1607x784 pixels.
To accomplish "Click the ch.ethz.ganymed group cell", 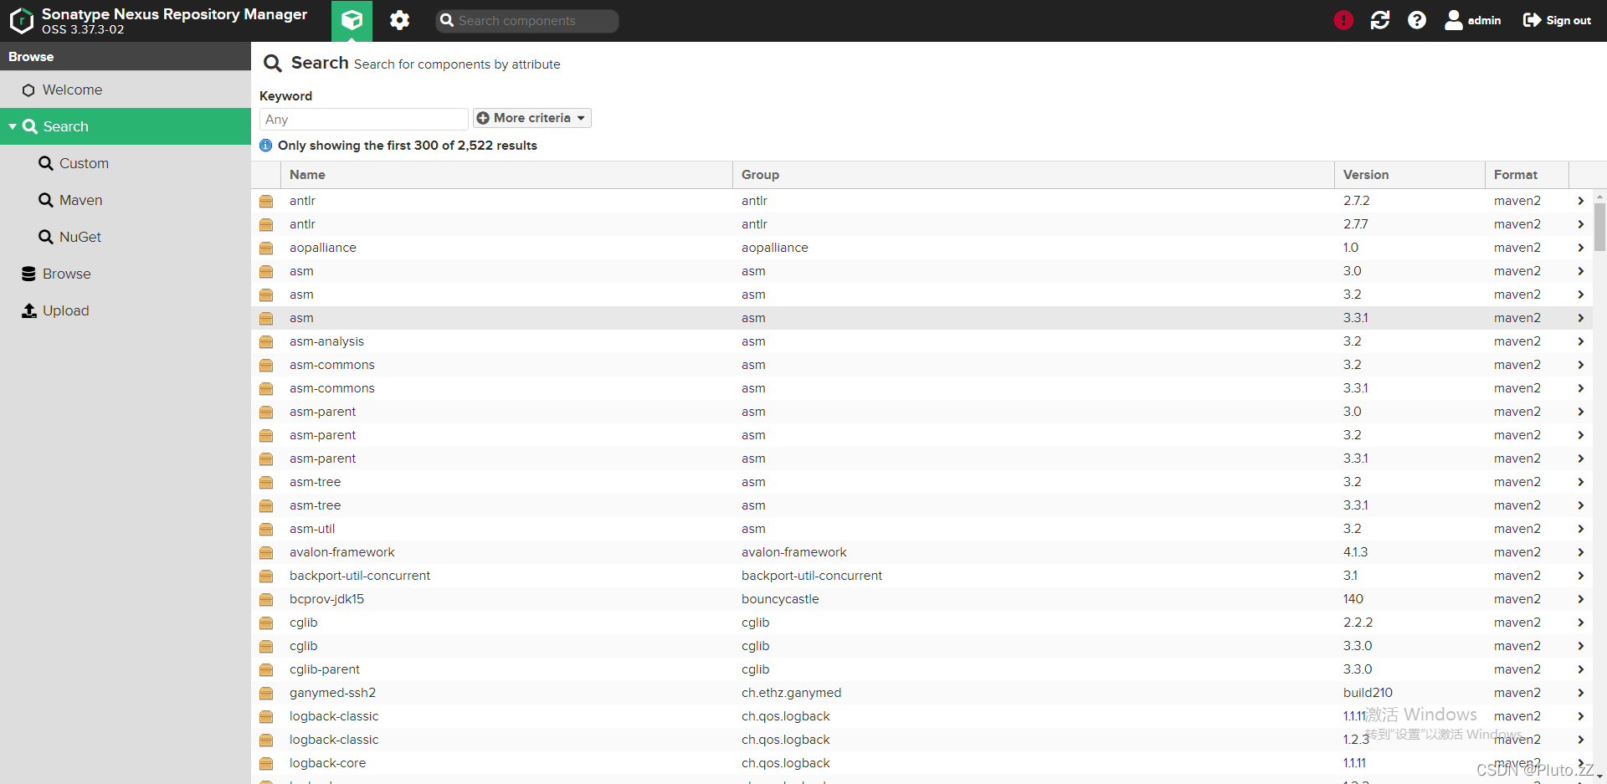I will coord(791,693).
